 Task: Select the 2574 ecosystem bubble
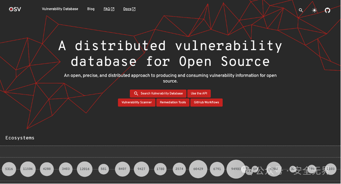pos(179,169)
